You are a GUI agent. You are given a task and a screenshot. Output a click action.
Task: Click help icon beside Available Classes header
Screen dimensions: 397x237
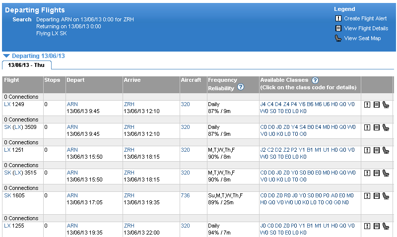tap(315, 80)
